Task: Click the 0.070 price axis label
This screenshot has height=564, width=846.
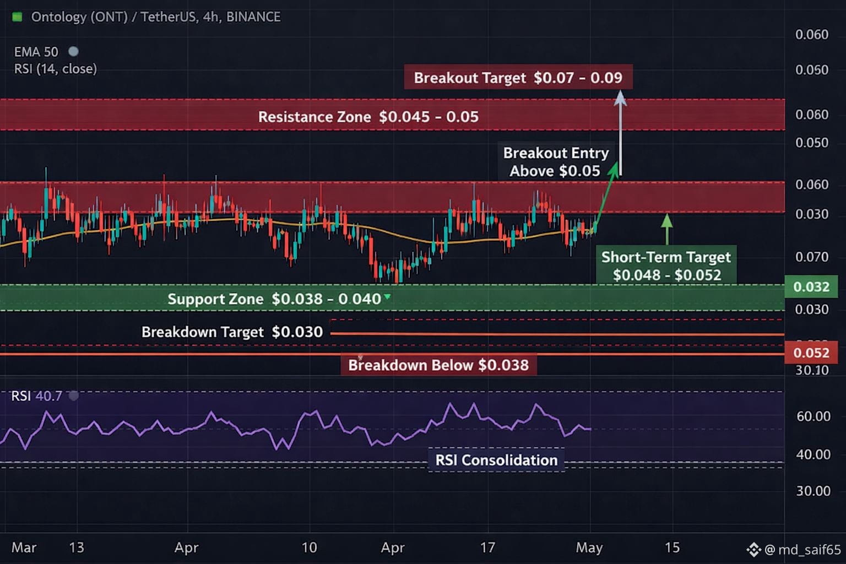Action: (x=812, y=257)
